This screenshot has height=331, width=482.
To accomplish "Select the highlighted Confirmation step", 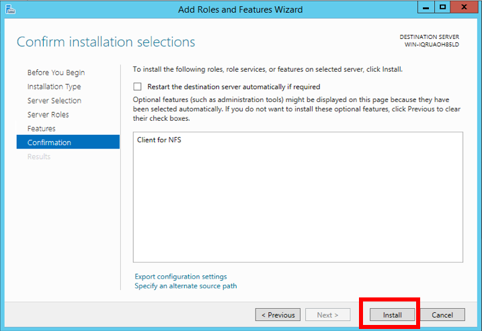I will (x=49, y=142).
